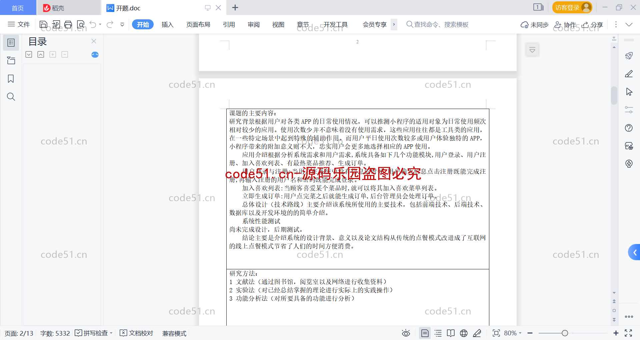Collapse outline levels with the minus box
Viewport: 640px width, 340px height.
point(65,54)
